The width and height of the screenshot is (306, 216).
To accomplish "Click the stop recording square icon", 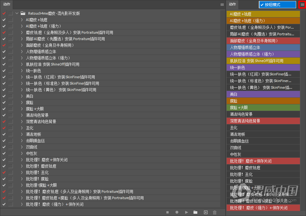I will coord(167,212).
